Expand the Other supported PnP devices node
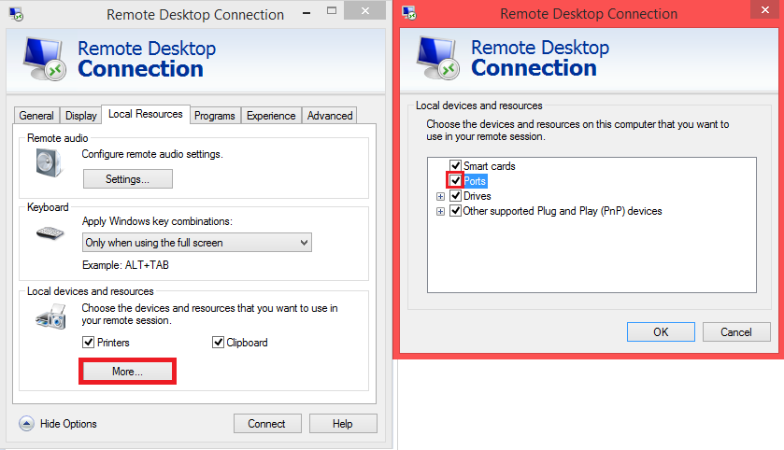Screen dimensions: 784x450 (x=440, y=211)
